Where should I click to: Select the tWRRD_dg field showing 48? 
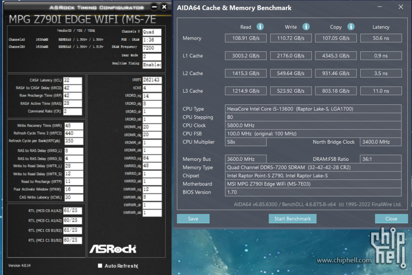(152, 166)
